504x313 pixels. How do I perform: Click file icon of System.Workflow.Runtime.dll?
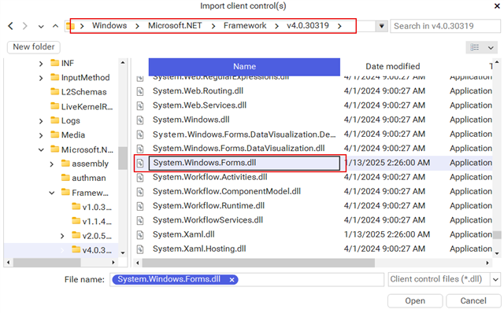coord(140,206)
